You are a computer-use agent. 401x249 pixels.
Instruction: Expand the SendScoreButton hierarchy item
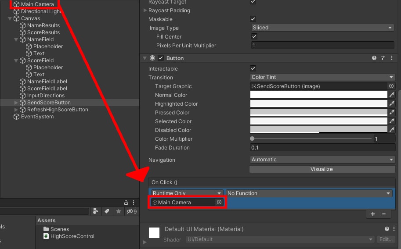point(17,103)
